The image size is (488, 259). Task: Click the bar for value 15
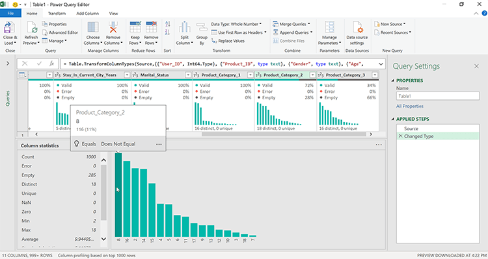[x=152, y=210]
